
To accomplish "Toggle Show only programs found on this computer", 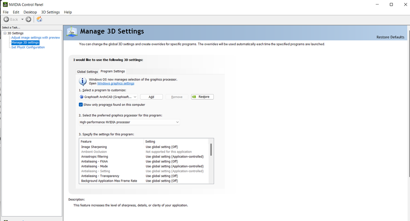I will pos(81,105).
